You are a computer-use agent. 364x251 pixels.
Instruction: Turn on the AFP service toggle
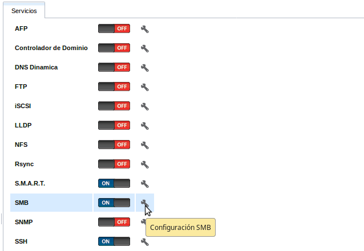click(x=114, y=28)
